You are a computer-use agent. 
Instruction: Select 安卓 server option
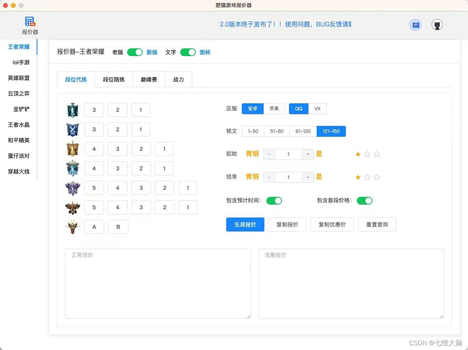coord(253,109)
